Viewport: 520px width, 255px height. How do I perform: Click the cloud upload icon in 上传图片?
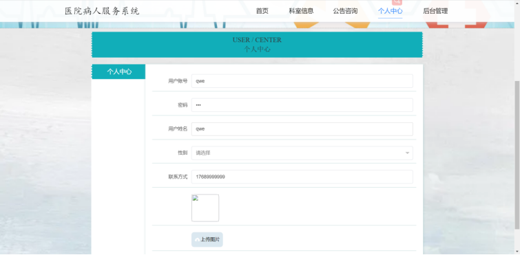(197, 240)
